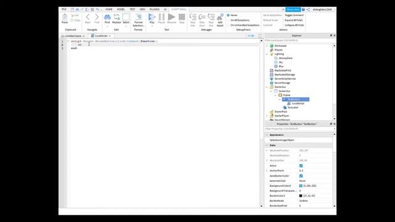Open the FILE menu
Viewport: 395px width, 222px height.
pos(64,9)
